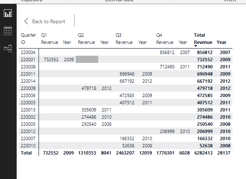This screenshot has width=246, height=179.
Task: Click Q4 total revenue 1776301
Action: click(x=166, y=153)
